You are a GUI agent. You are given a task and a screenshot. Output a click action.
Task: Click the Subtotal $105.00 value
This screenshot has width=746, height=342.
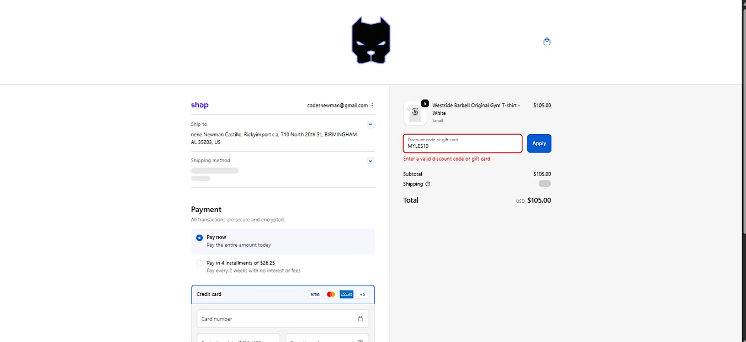(542, 174)
